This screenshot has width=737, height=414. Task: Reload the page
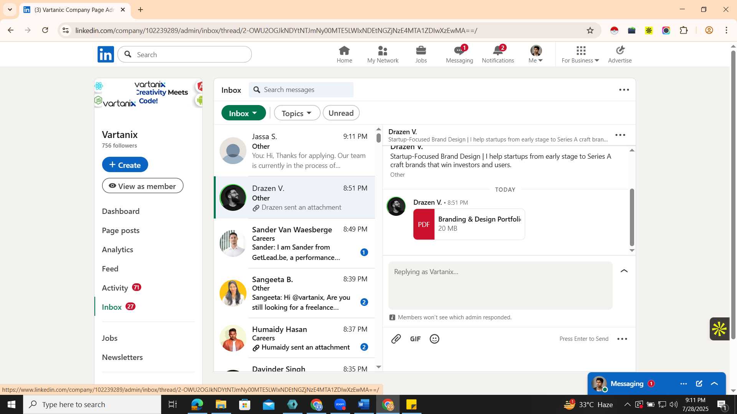pos(45,30)
